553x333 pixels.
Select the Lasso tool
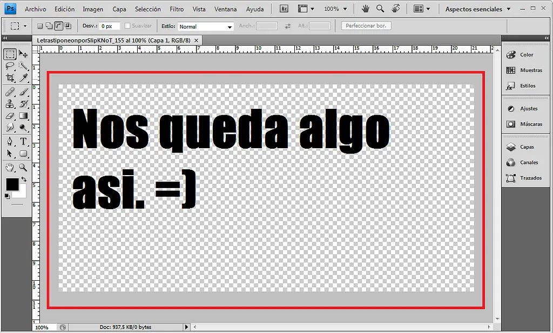pyautogui.click(x=10, y=66)
